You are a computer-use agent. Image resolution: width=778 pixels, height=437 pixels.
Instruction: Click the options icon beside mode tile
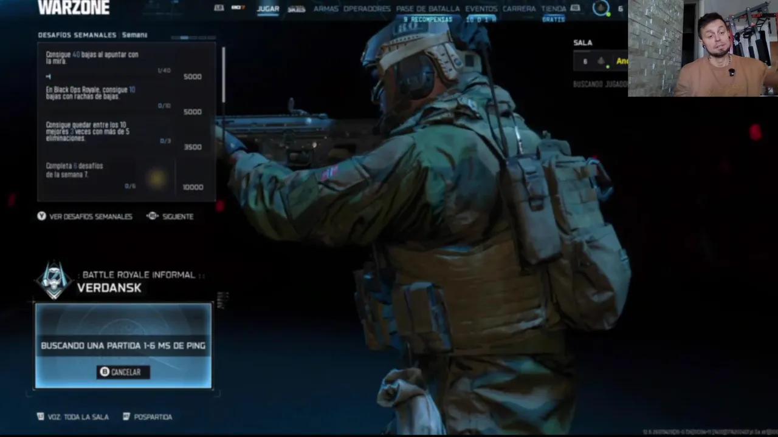click(x=222, y=299)
